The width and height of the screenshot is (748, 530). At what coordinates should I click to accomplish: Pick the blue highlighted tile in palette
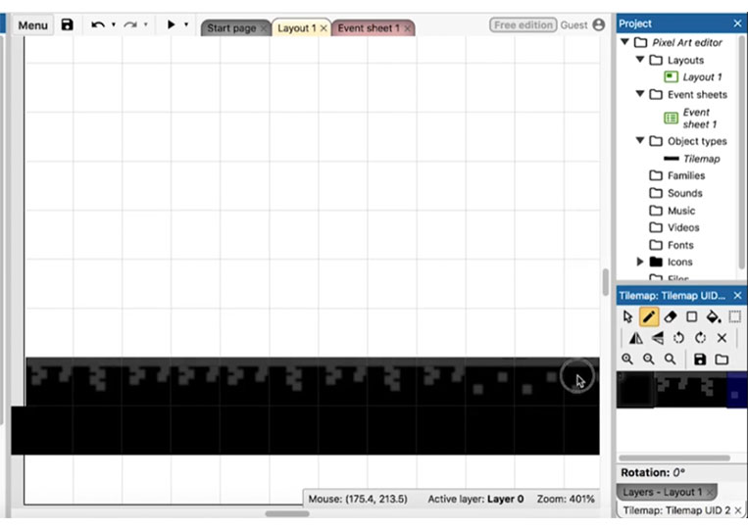(736, 390)
